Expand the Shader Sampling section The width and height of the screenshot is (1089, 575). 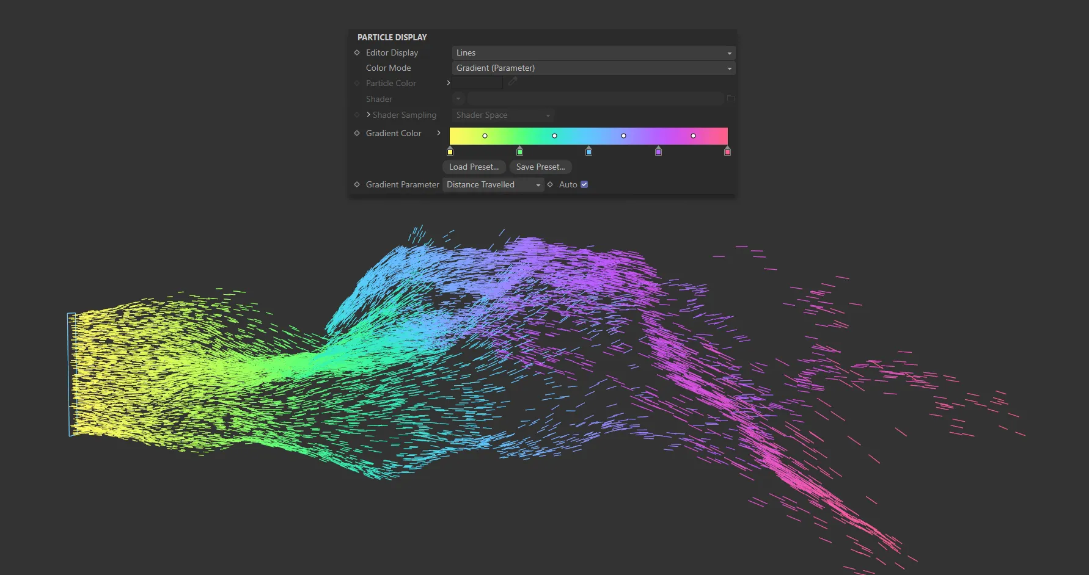tap(368, 115)
